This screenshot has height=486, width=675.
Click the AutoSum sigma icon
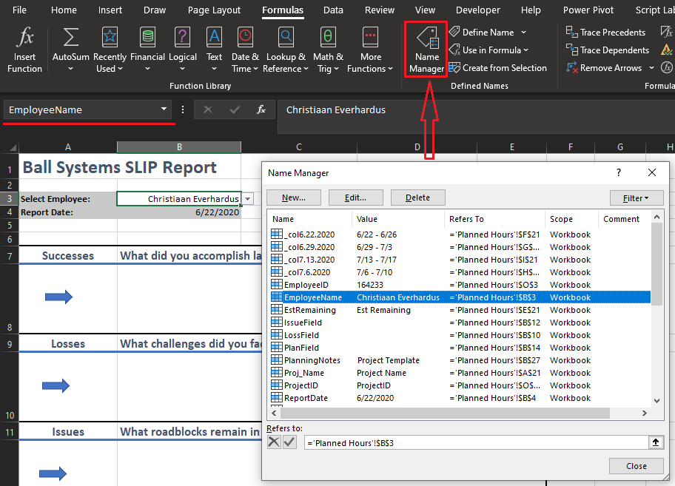70,38
